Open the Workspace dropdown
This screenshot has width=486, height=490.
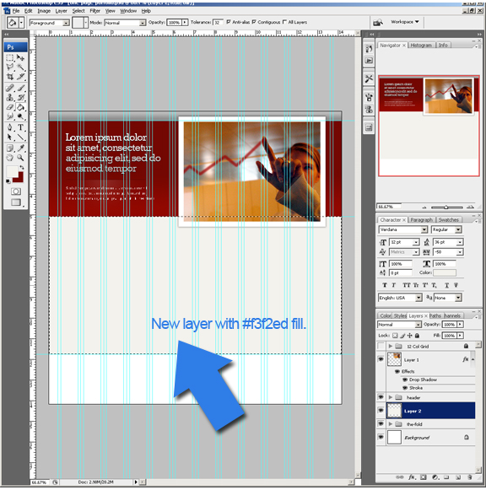click(x=404, y=22)
